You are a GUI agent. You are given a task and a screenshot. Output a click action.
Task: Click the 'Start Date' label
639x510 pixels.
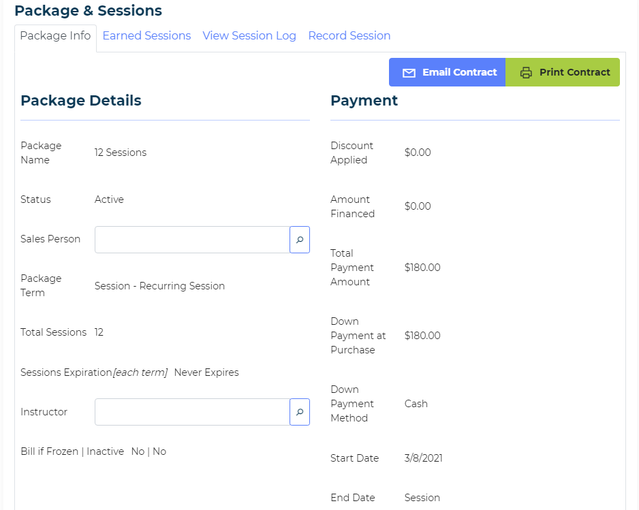(354, 458)
